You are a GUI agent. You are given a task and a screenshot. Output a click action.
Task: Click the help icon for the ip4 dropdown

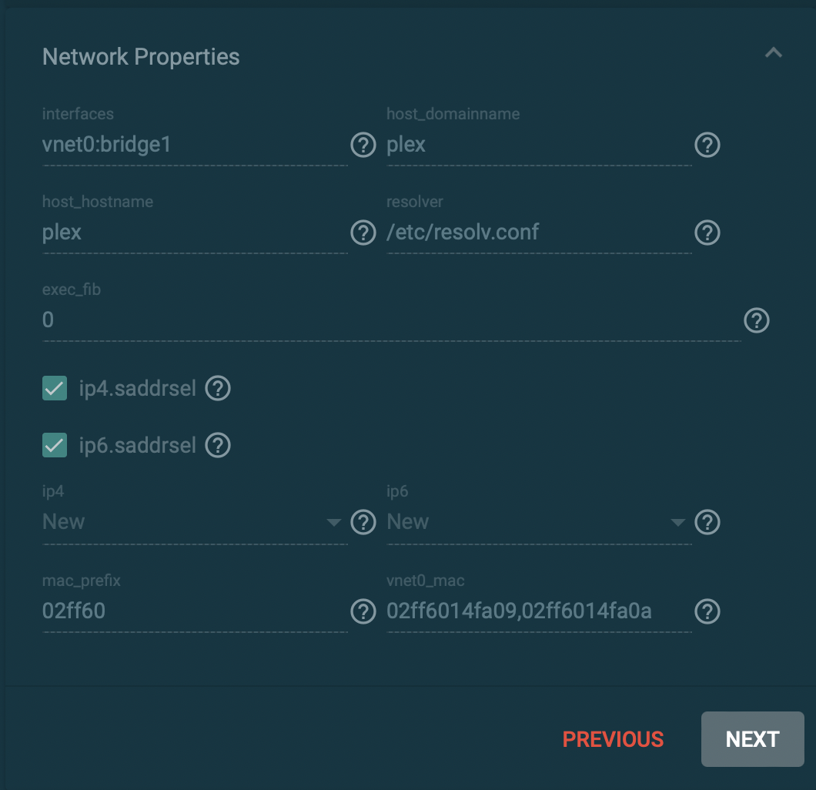[363, 522]
